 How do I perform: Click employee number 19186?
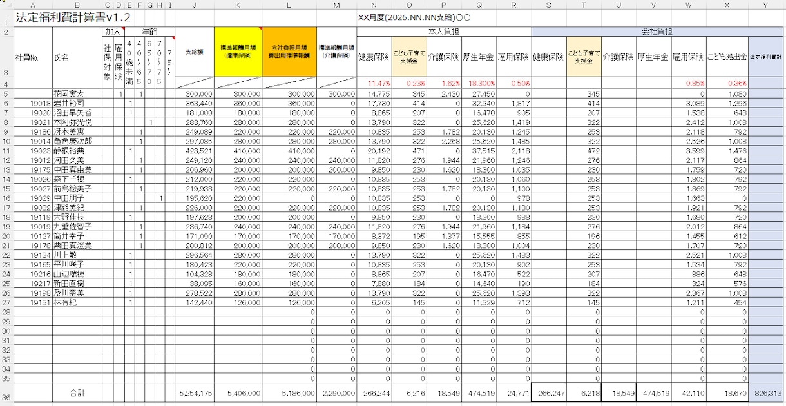[x=33, y=131]
